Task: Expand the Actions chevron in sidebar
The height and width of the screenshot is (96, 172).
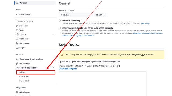Action: (53, 35)
